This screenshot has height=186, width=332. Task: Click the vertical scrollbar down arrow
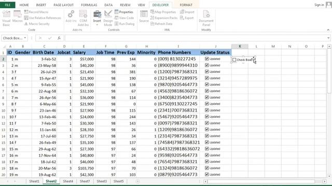tap(329, 176)
